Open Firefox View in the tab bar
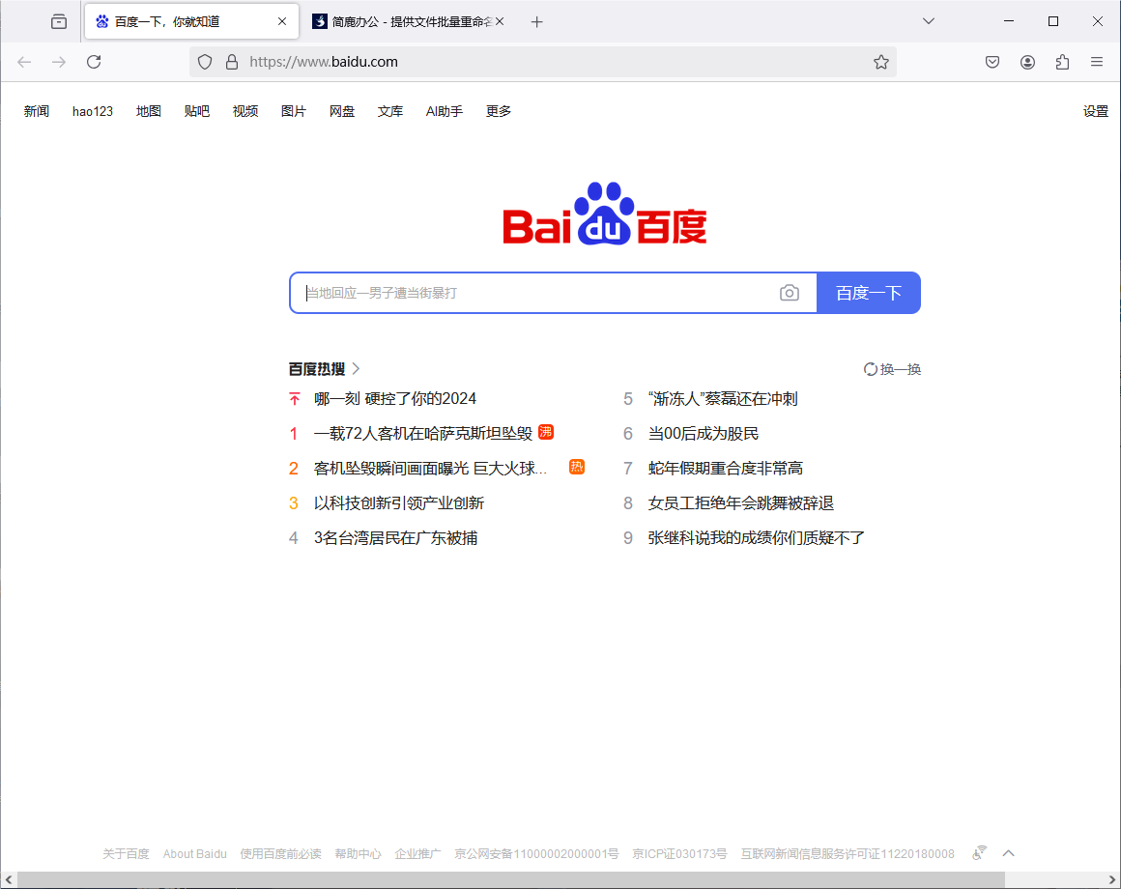 click(58, 20)
